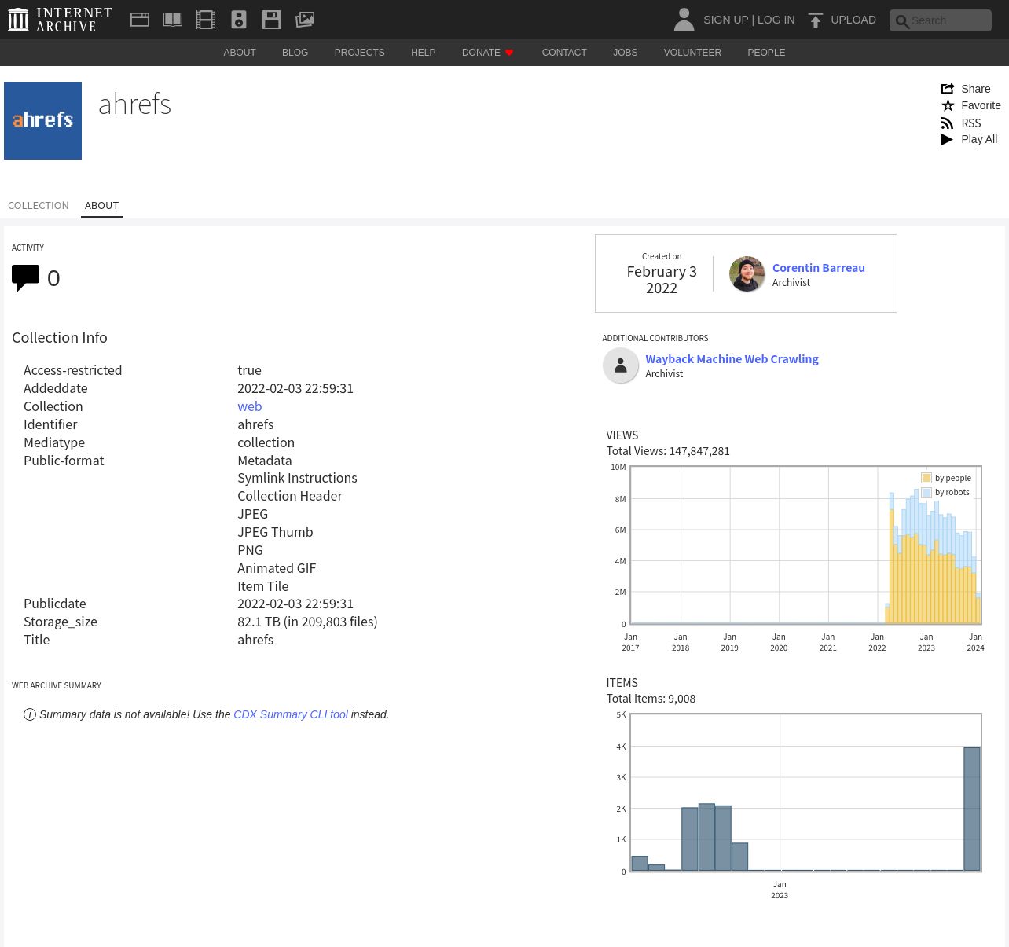Click the ahrefs collection logo thumbnail
1009x947 pixels.
42,120
